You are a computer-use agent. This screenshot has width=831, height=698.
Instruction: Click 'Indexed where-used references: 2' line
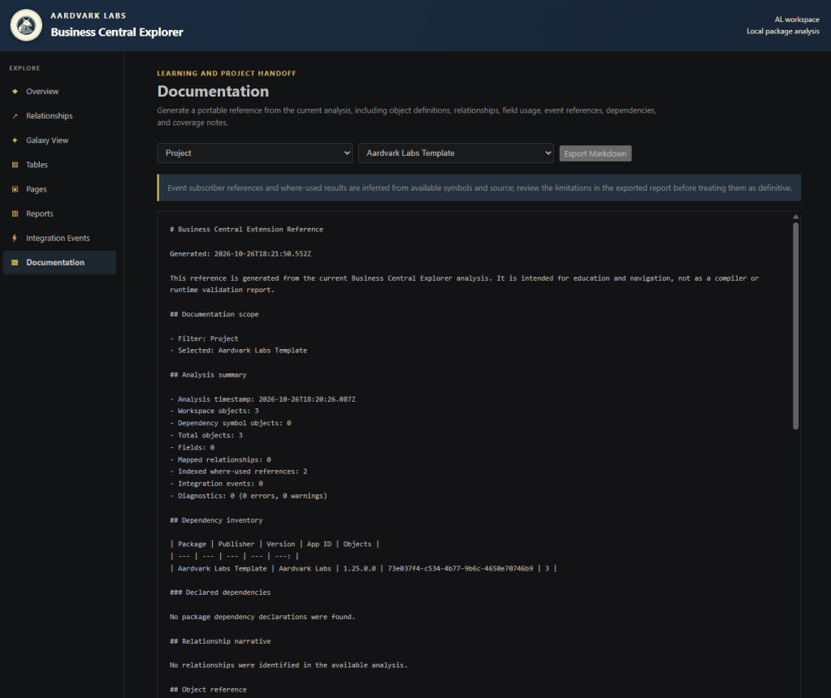(239, 472)
